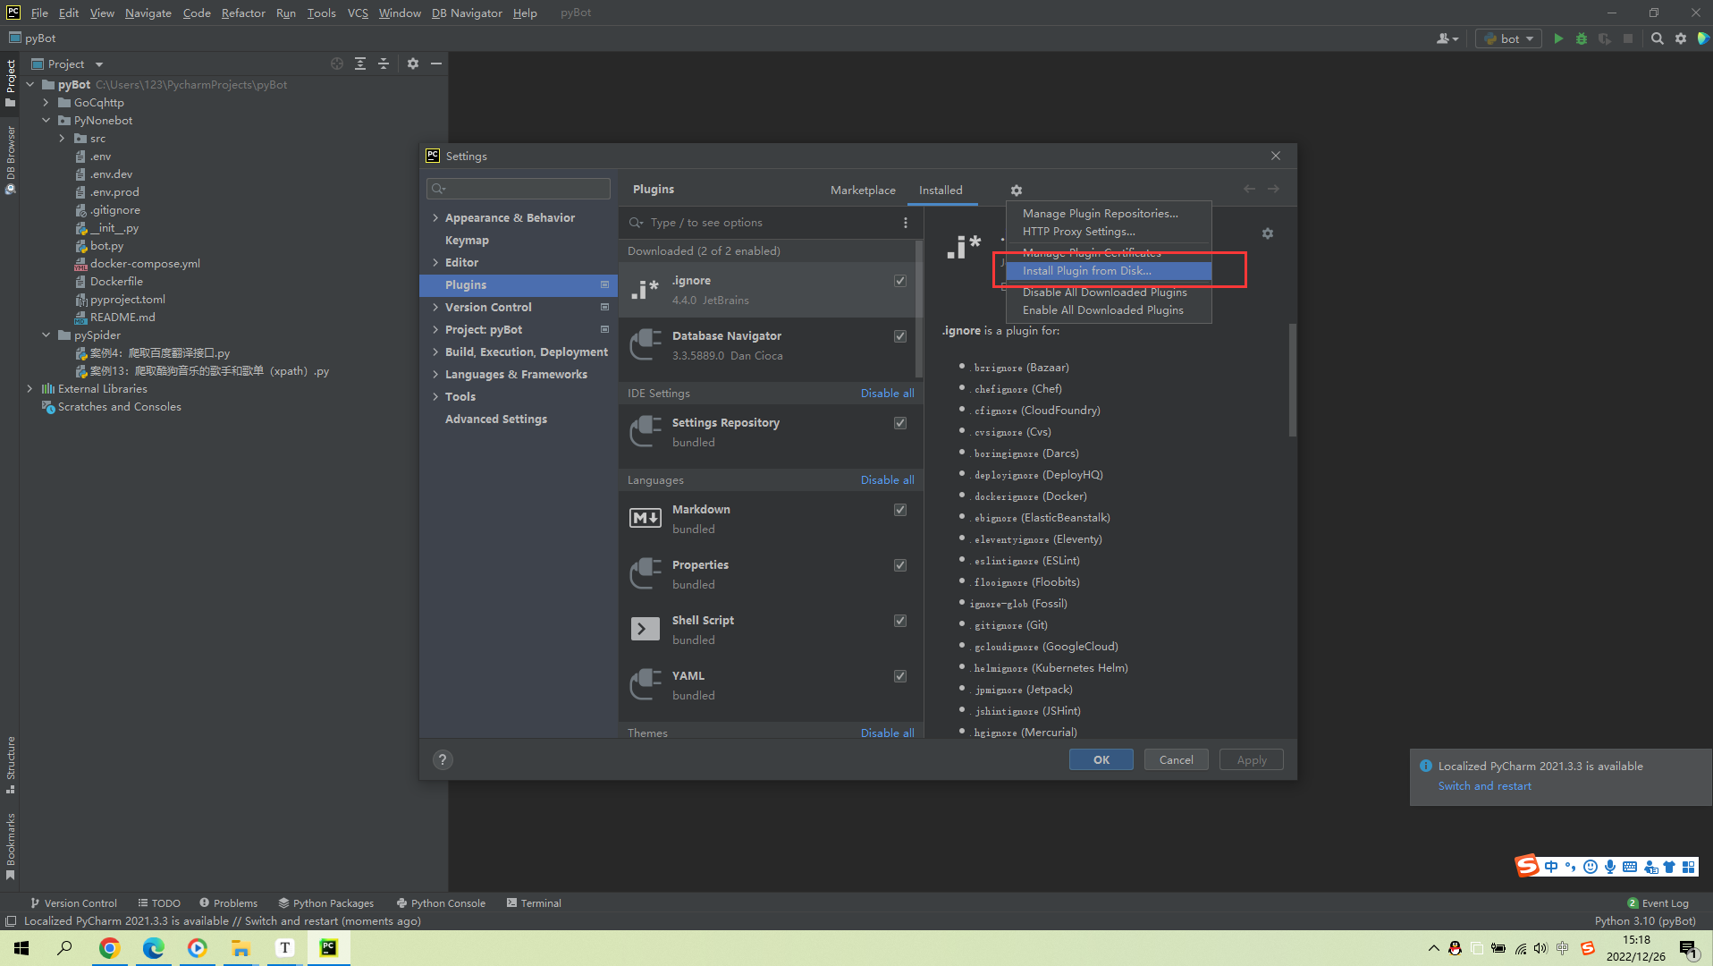Toggle the Shell Script plugin checkbox
This screenshot has width=1713, height=966.
tap(900, 621)
